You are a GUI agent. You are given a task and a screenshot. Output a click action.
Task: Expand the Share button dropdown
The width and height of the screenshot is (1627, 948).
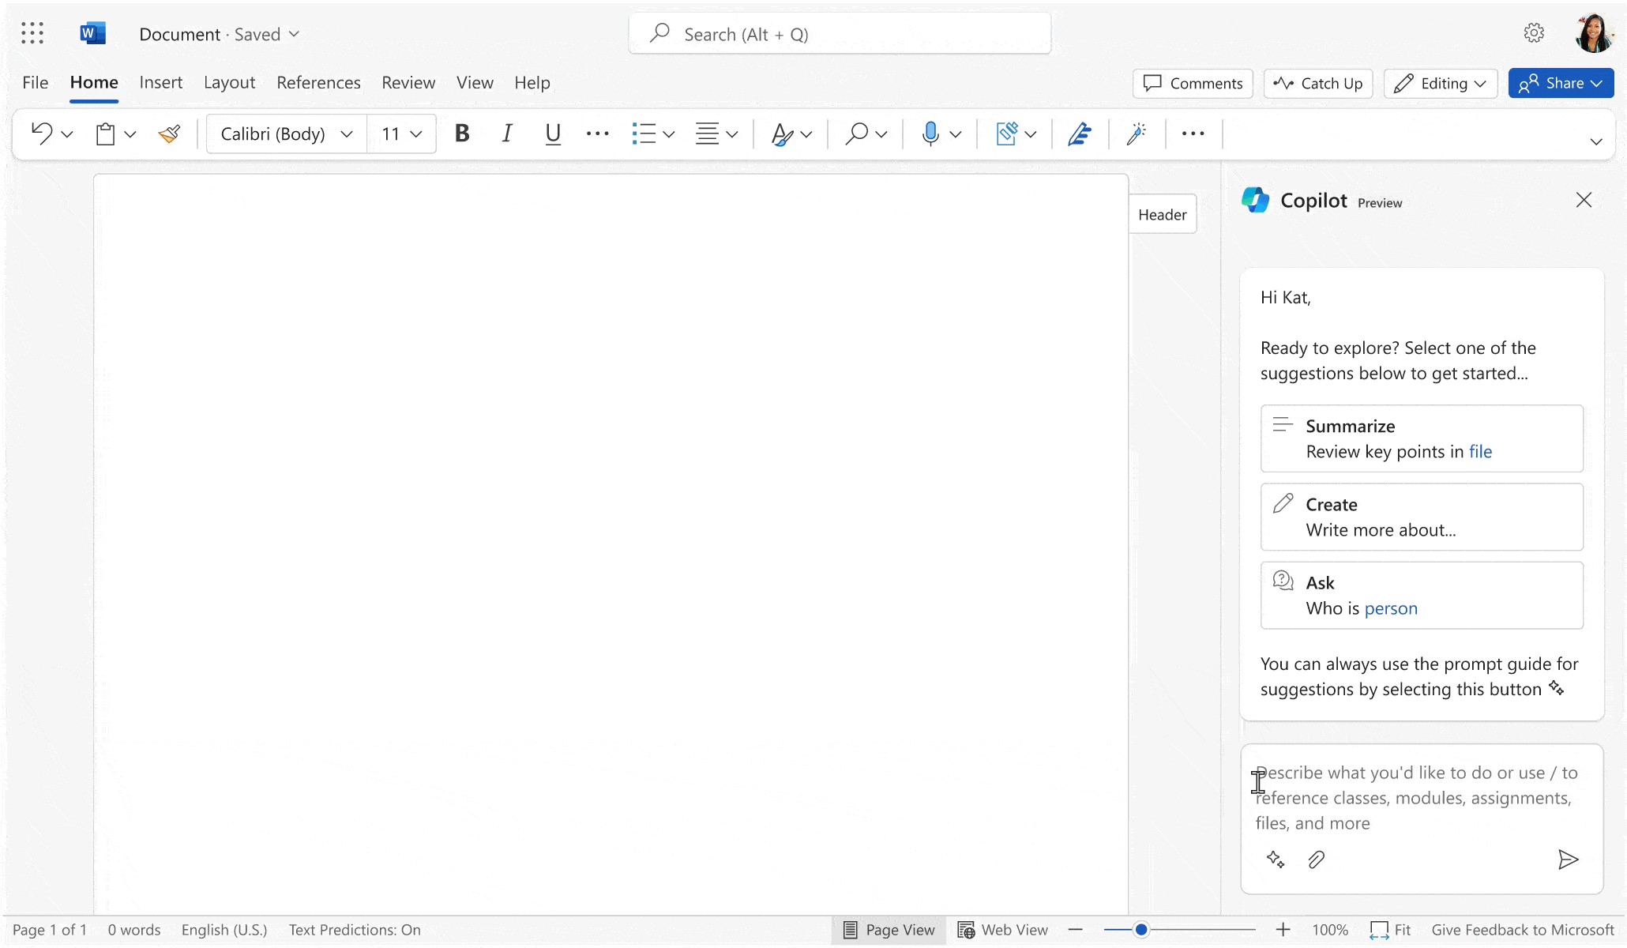point(1595,83)
